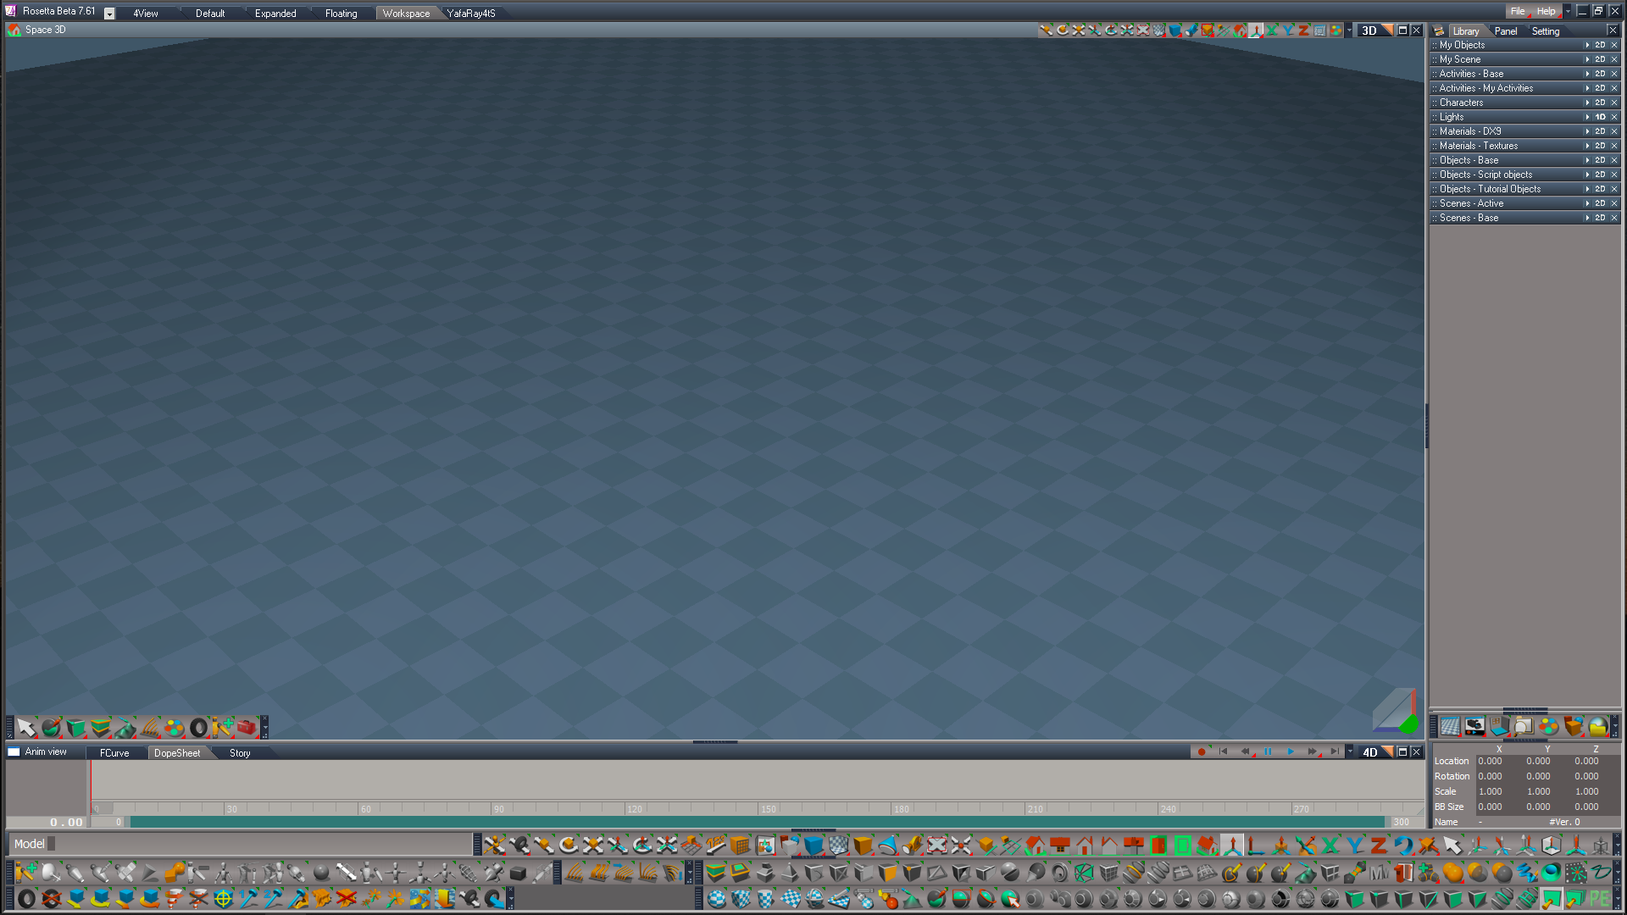Toggle 2D mode for Characters library

coord(1600,103)
